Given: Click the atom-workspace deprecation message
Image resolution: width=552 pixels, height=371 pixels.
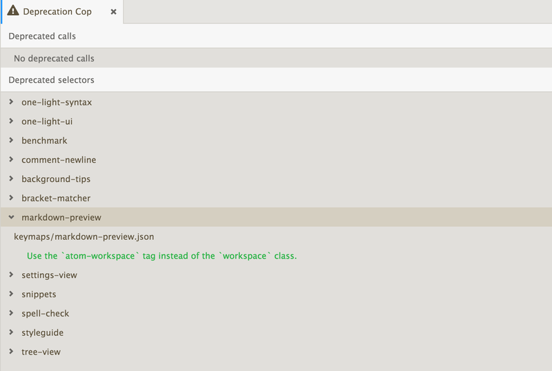Looking at the screenshot, I should (162, 256).
